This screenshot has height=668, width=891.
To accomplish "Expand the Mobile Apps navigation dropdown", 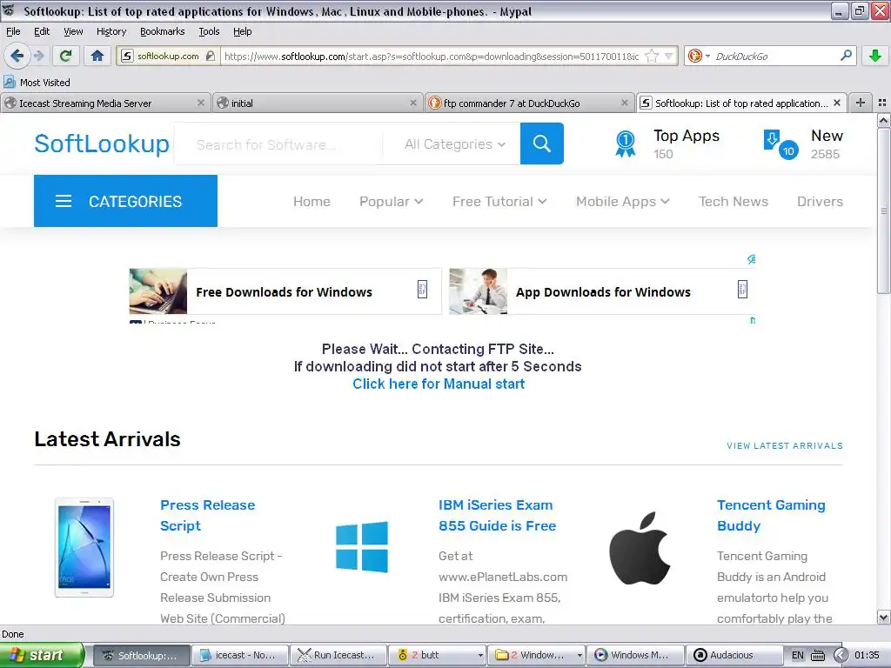I will (x=623, y=201).
